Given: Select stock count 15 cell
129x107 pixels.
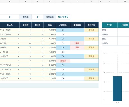Looking at the screenshot, I should point(26,52).
